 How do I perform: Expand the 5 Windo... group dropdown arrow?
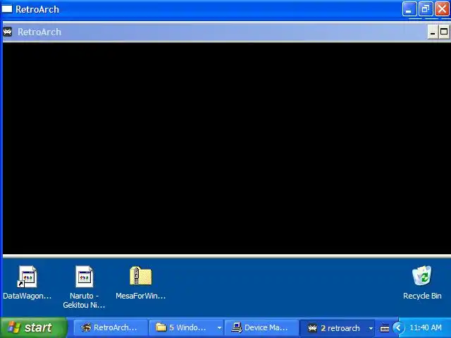coord(219,328)
